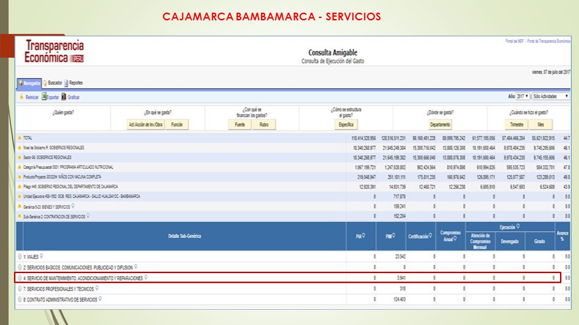This screenshot has width=579, height=325.
Task: Open the Año 2017 dropdown
Action: tap(523, 97)
